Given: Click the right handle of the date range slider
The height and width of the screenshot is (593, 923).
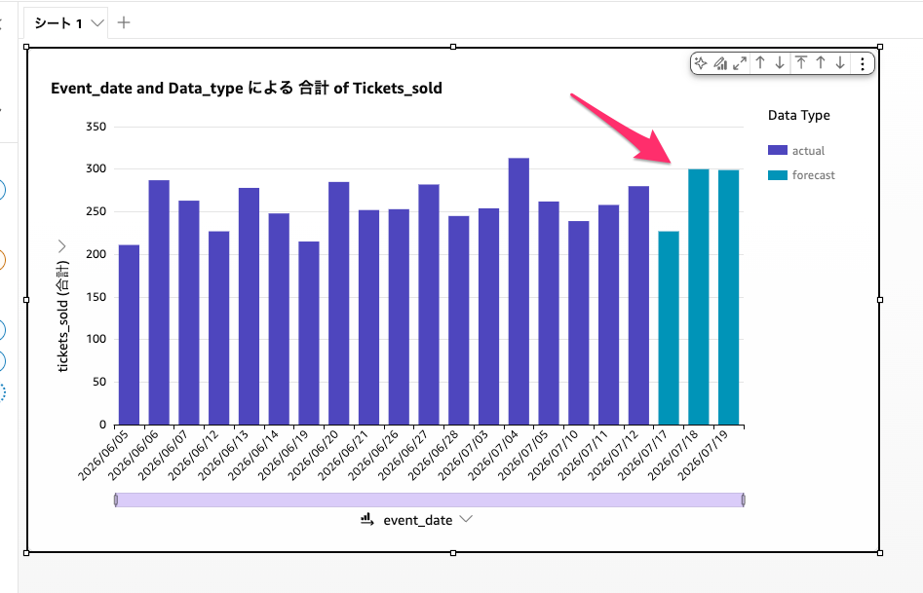Looking at the screenshot, I should 743,500.
